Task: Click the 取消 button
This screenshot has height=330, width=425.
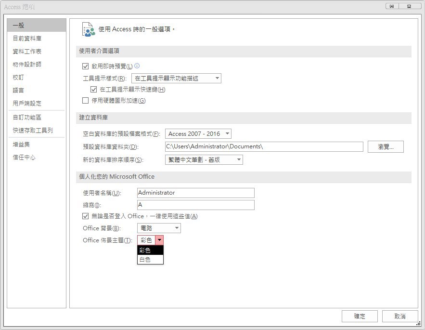Action: tap(400, 316)
